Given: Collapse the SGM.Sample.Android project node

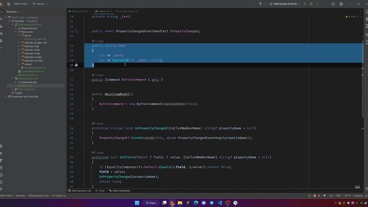Looking at the screenshot, I should tap(13, 24).
